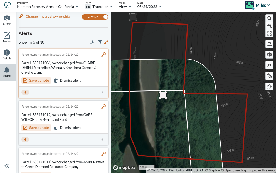Open the Details panel

pos(7,54)
